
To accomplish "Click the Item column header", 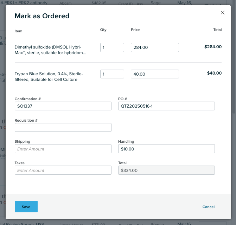I will [18, 31].
